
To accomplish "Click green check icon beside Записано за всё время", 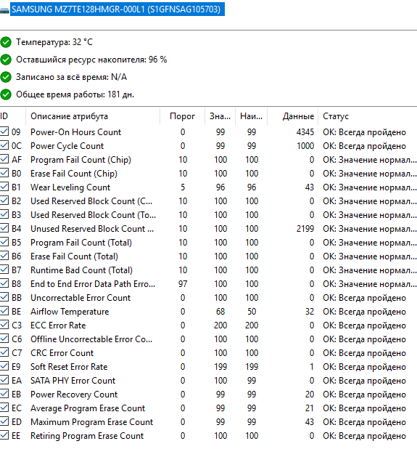I will (6, 77).
